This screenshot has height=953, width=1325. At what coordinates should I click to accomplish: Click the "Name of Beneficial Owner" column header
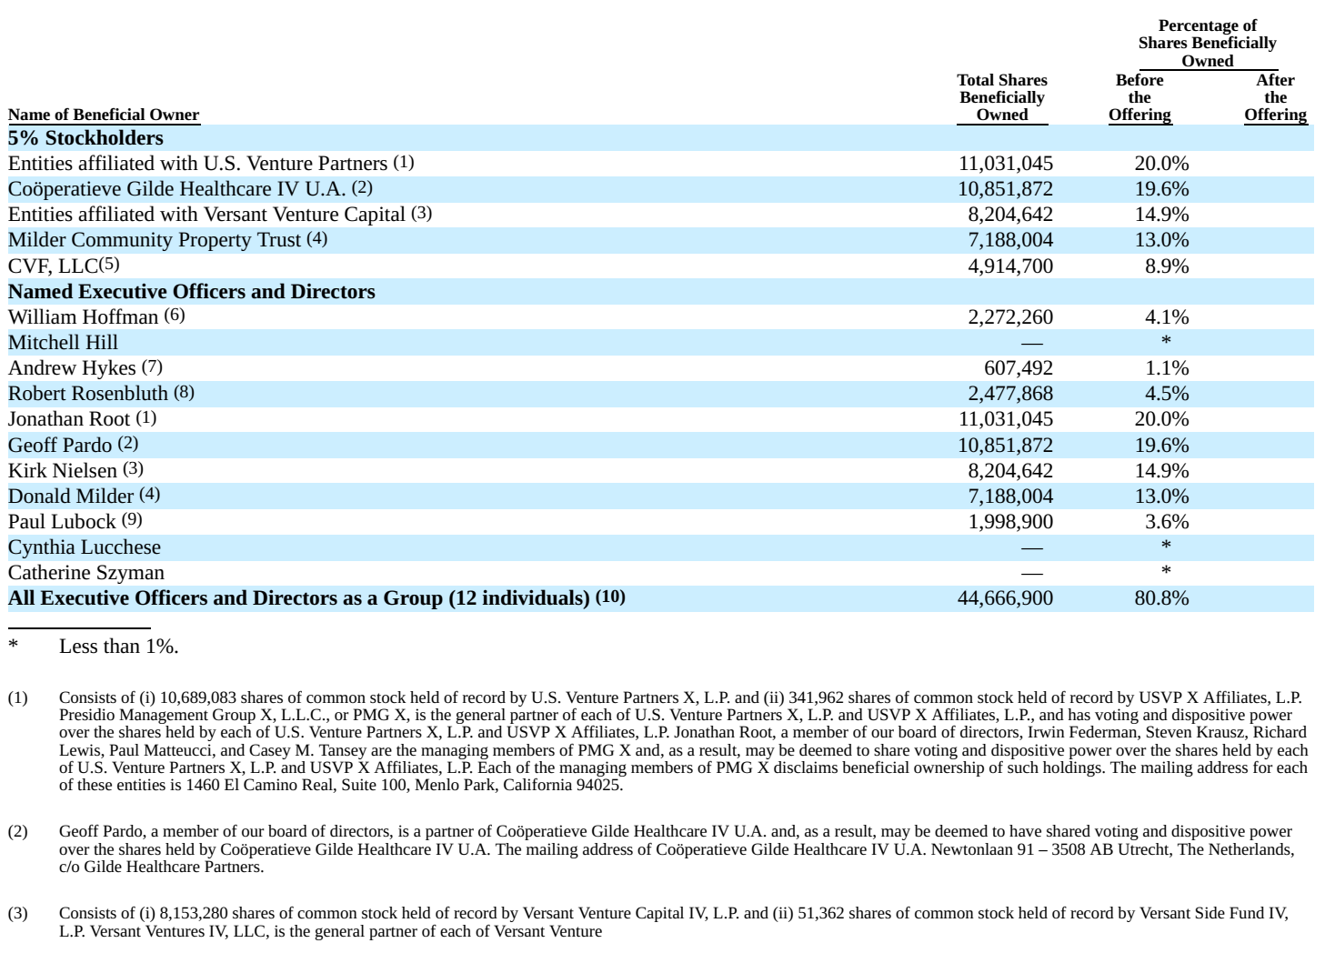[x=104, y=115]
